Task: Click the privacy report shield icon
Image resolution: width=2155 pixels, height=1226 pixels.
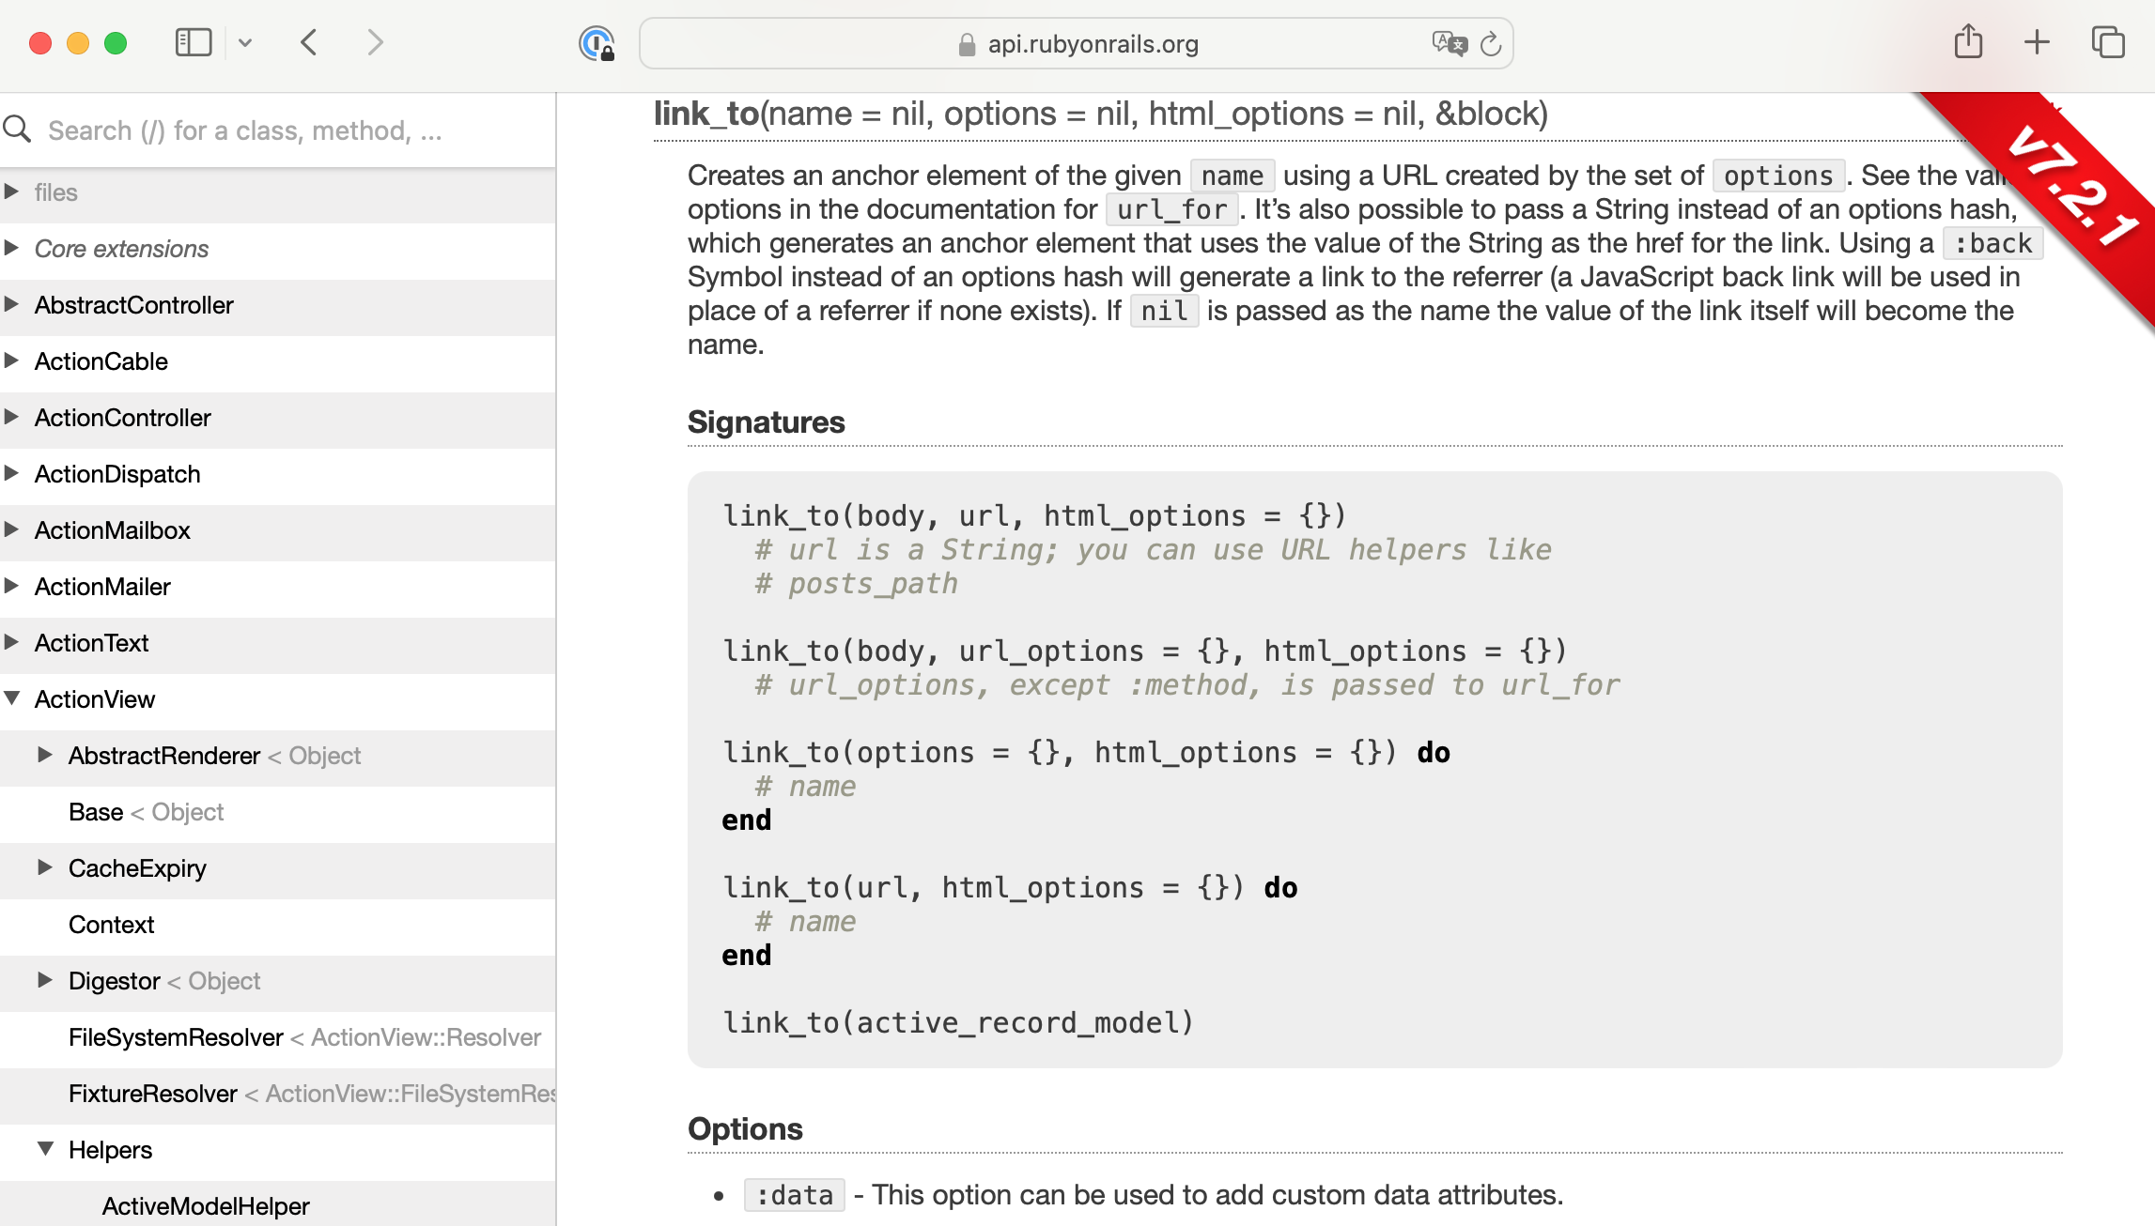Action: click(597, 43)
